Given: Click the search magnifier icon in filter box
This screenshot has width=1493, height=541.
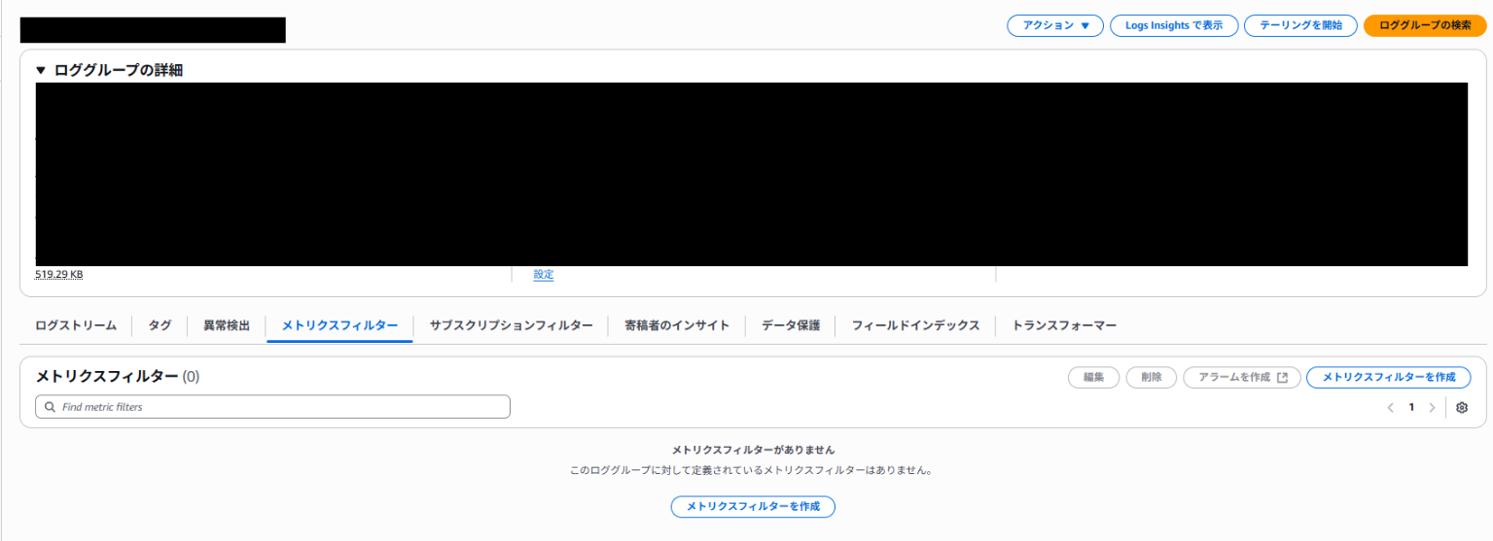Looking at the screenshot, I should [x=49, y=407].
